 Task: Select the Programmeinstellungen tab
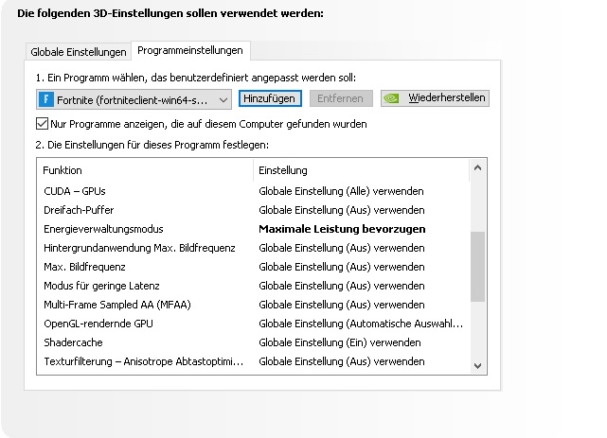pyautogui.click(x=190, y=51)
